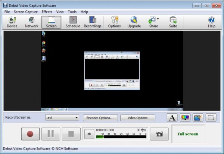Screen dimensions: 224x154
Task: Choose the screen selection rectangle tool
Action: click(x=211, y=117)
